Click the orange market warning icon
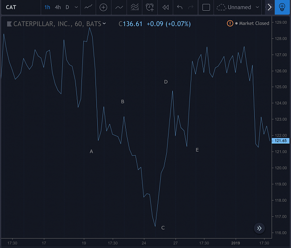The height and width of the screenshot is (248, 291). coord(230,23)
